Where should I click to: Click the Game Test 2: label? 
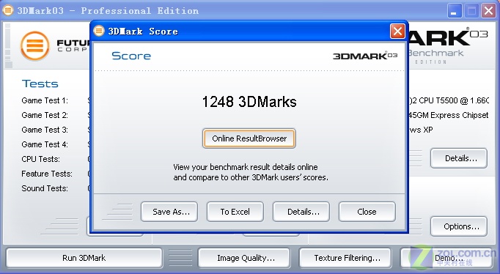tap(45, 115)
